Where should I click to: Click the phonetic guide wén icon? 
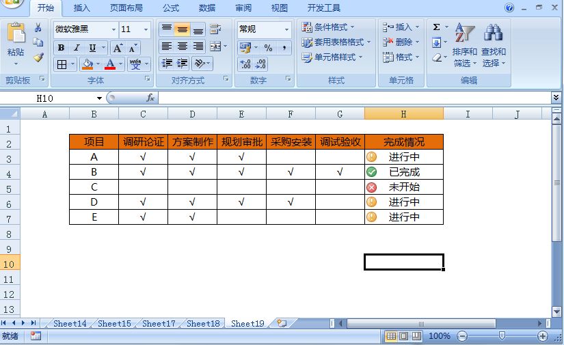[135, 64]
